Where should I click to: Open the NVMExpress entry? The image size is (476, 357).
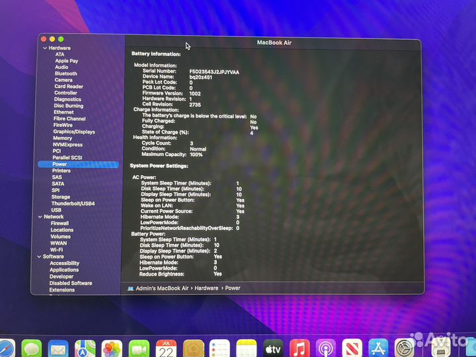[67, 145]
